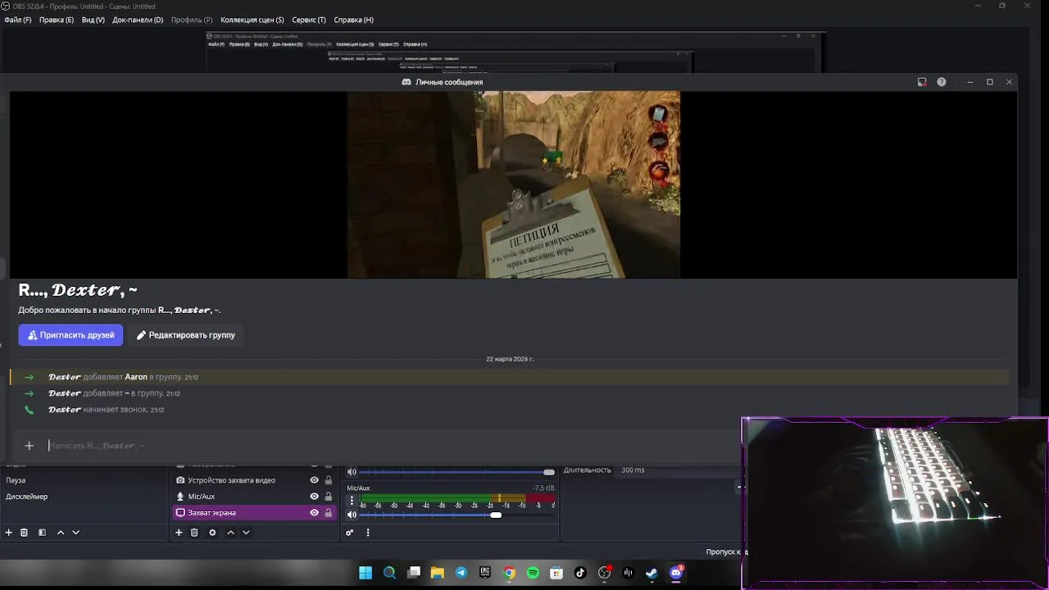Open Steam from taskbar

point(652,574)
